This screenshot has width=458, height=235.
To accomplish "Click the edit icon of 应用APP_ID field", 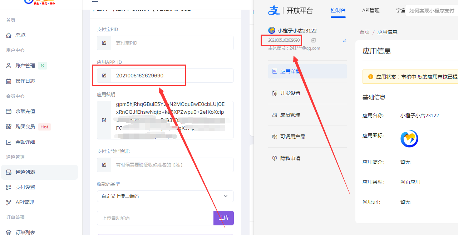I will (104, 76).
